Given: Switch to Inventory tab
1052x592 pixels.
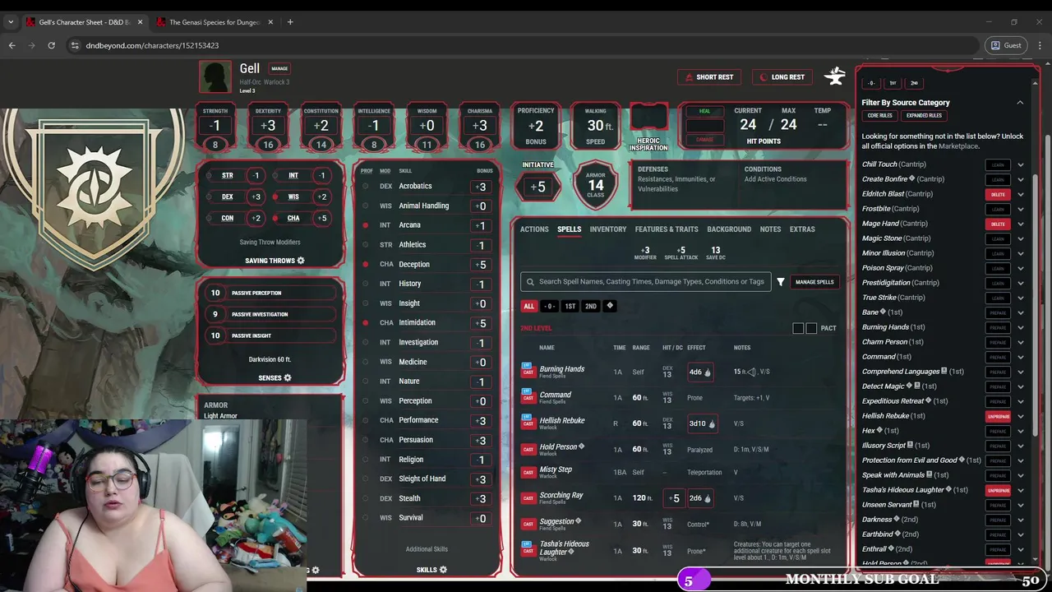Looking at the screenshot, I should [608, 229].
